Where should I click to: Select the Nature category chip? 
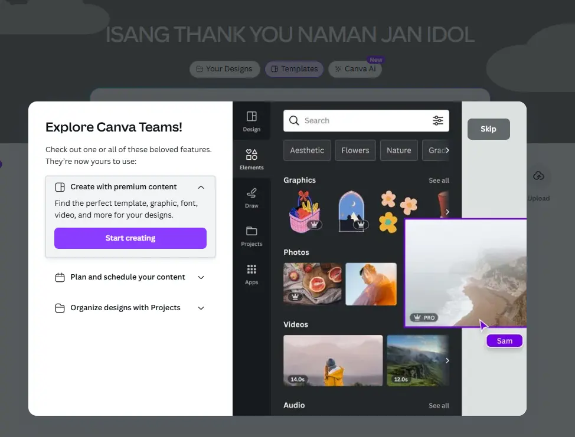coord(398,150)
